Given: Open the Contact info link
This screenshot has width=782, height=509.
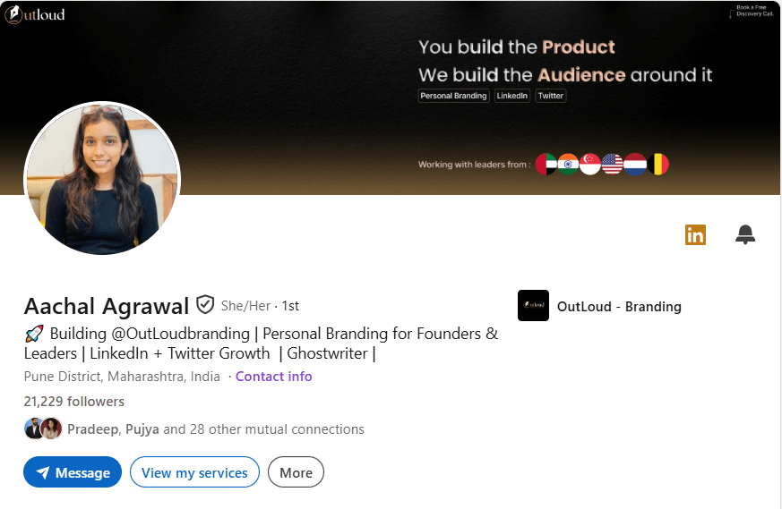Looking at the screenshot, I should pos(274,377).
